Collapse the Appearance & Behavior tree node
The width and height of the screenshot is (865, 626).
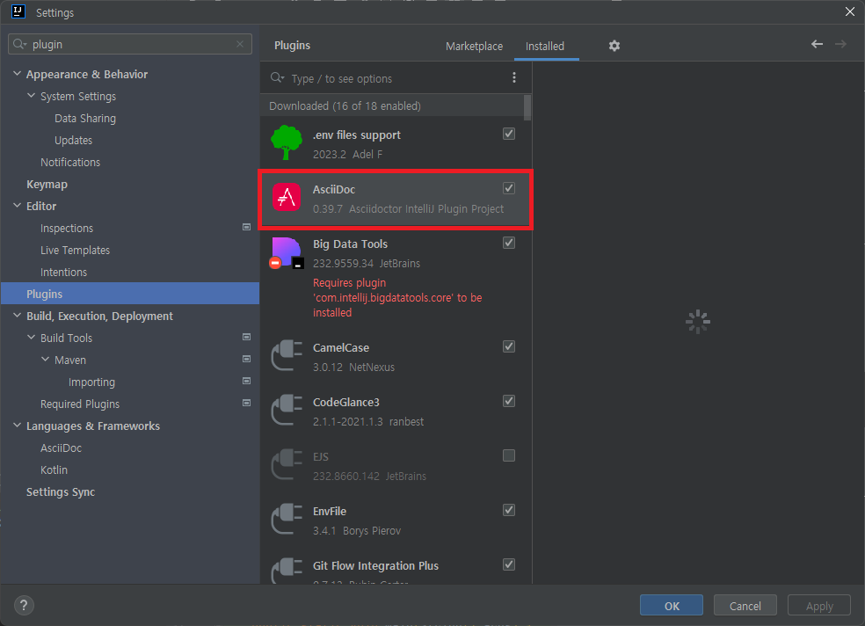click(x=17, y=73)
